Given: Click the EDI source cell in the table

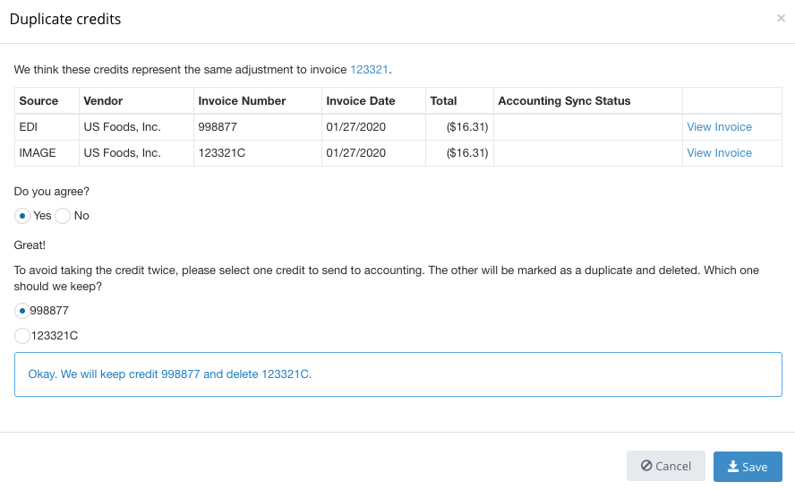Looking at the screenshot, I should click(29, 127).
